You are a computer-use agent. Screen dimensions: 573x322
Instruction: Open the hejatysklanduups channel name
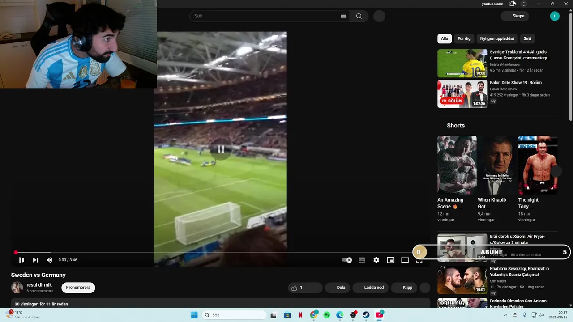(505, 64)
